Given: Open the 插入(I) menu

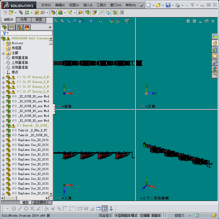Looking at the screenshot, I should pos(88,5).
